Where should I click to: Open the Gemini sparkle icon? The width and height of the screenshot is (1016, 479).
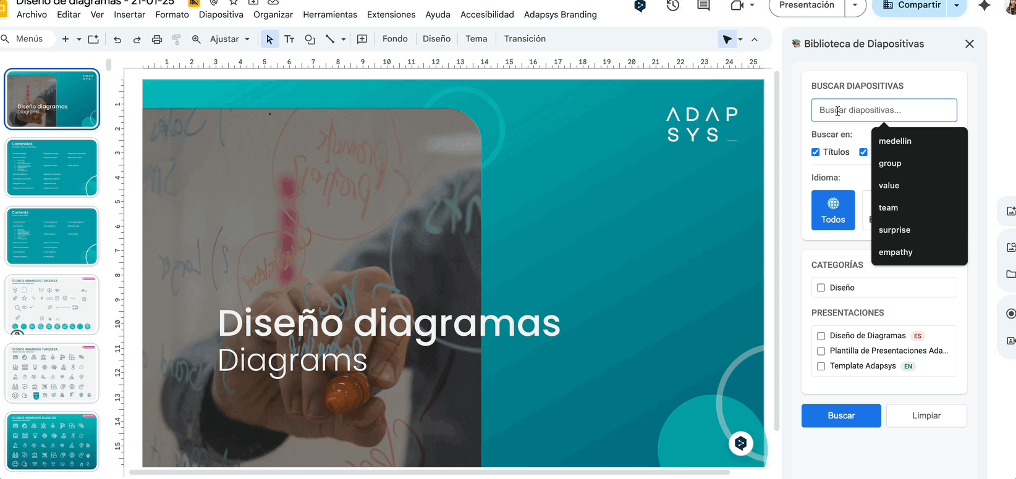click(984, 6)
